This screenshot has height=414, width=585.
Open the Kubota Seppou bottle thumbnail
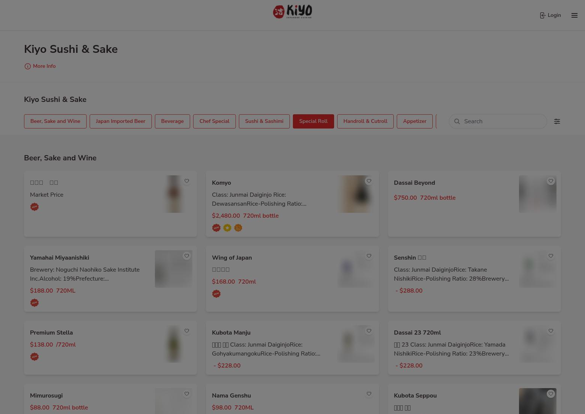tap(537, 402)
